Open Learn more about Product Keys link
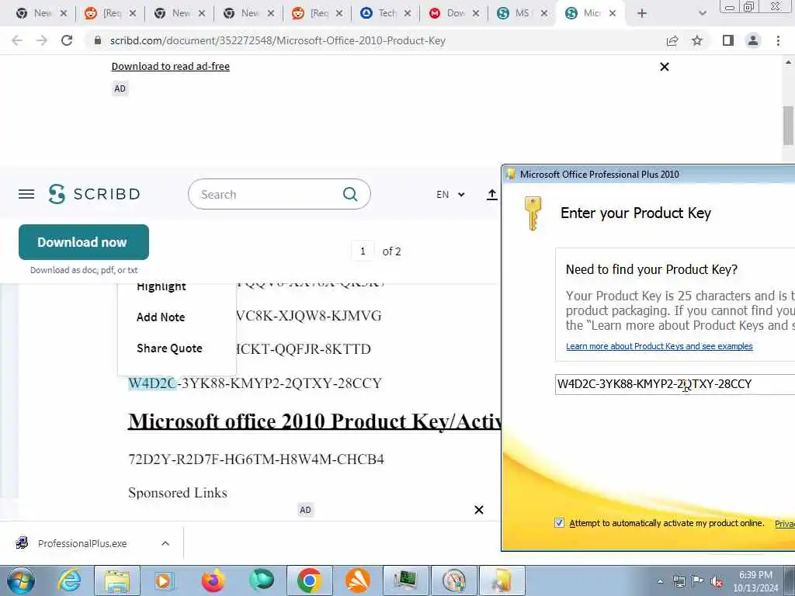This screenshot has width=795, height=596. [659, 346]
